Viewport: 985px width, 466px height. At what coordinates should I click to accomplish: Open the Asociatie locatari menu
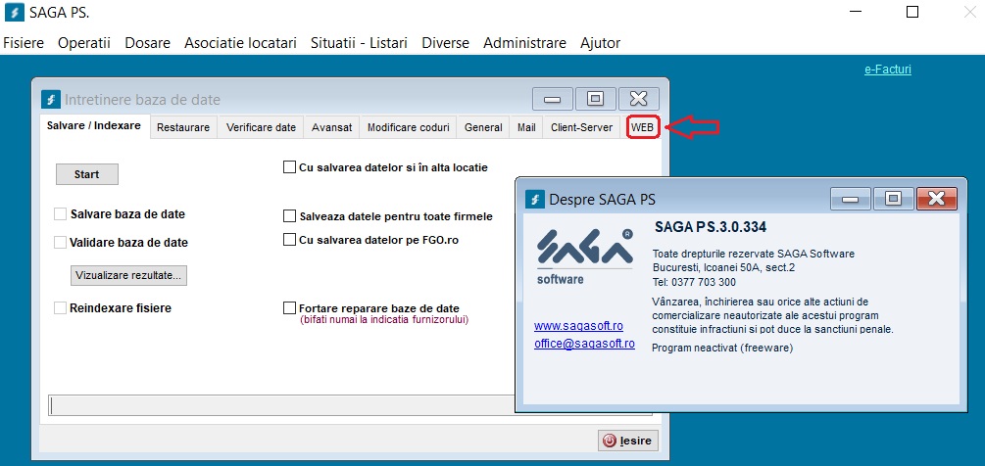tap(240, 43)
